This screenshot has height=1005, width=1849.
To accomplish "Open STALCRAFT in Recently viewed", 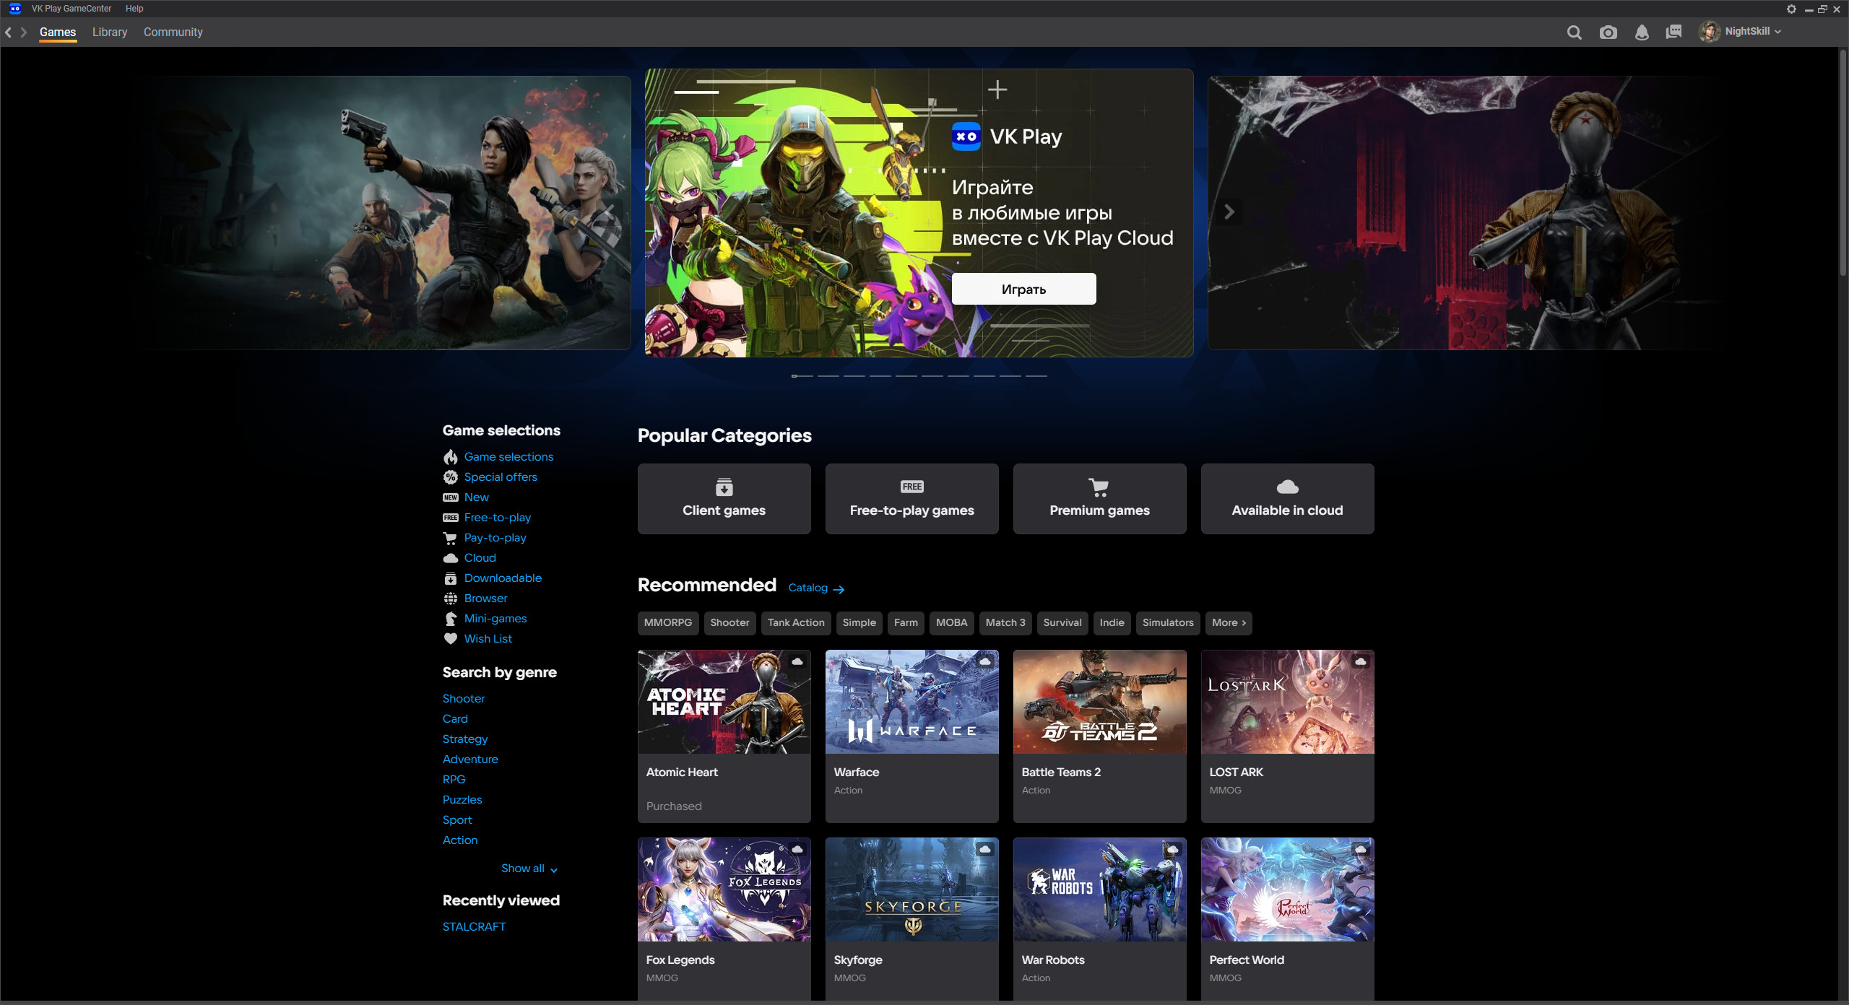I will pos(475,927).
